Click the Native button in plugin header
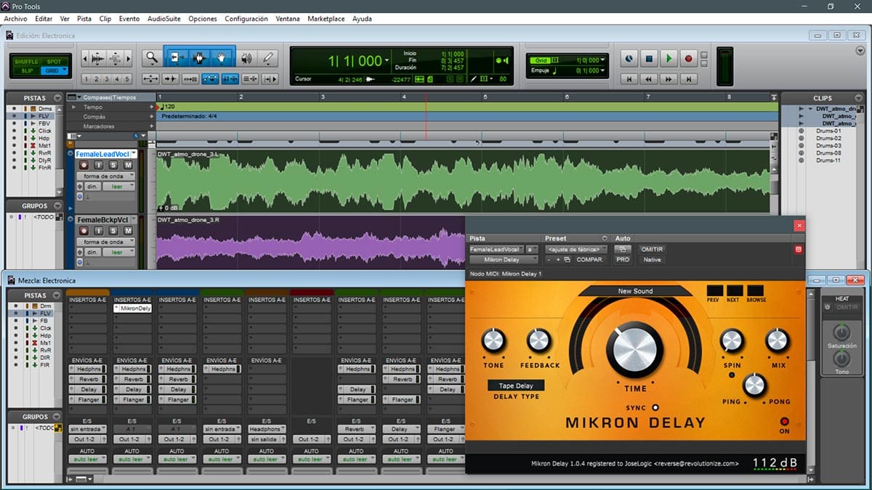872x490 pixels. [652, 259]
